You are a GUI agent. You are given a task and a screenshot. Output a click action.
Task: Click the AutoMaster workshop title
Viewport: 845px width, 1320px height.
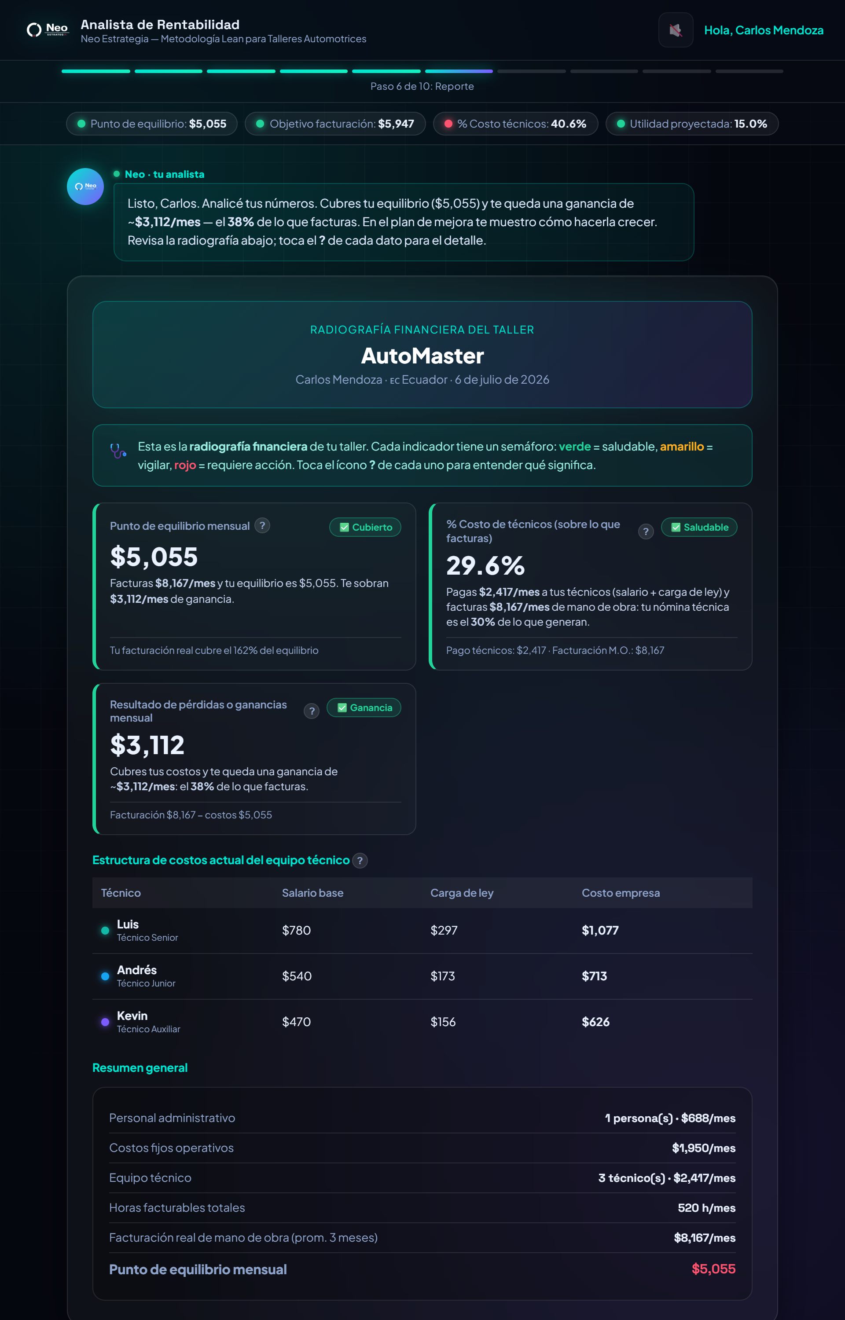[x=422, y=356]
